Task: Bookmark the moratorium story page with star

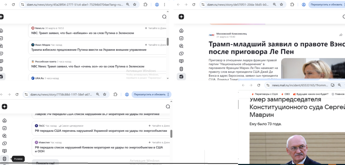Action: [x=105, y=95]
